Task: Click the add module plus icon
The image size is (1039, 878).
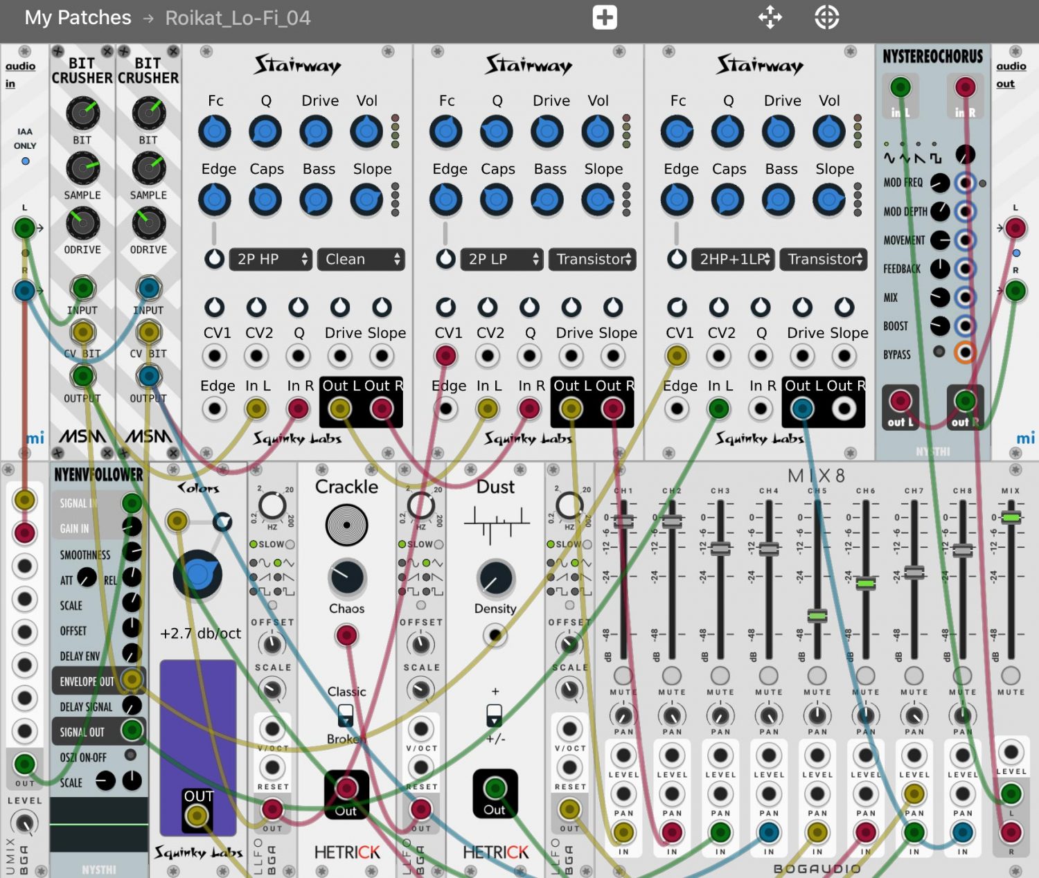Action: (x=605, y=17)
